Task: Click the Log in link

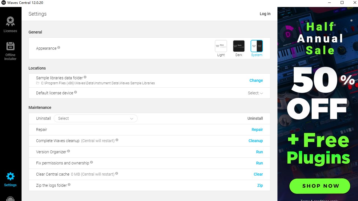Action: (265, 14)
